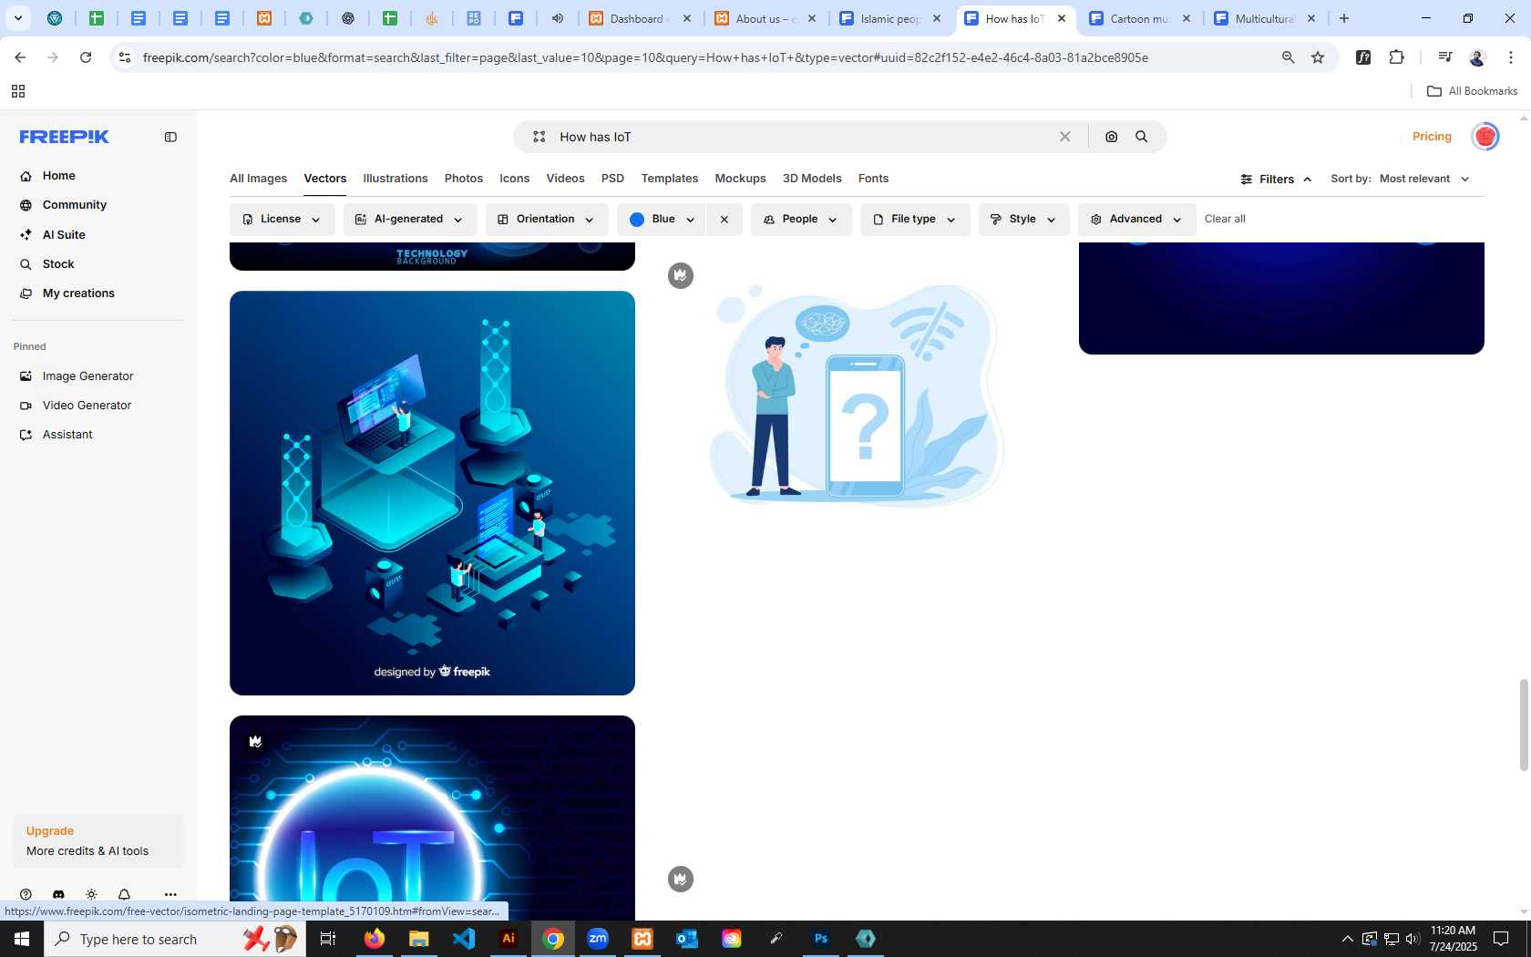1531x957 pixels.
Task: Open All Bookmarks folder
Action: [1472, 91]
